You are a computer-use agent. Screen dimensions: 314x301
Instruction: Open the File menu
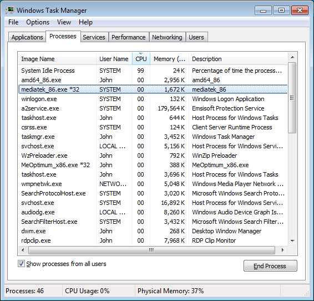pos(13,22)
